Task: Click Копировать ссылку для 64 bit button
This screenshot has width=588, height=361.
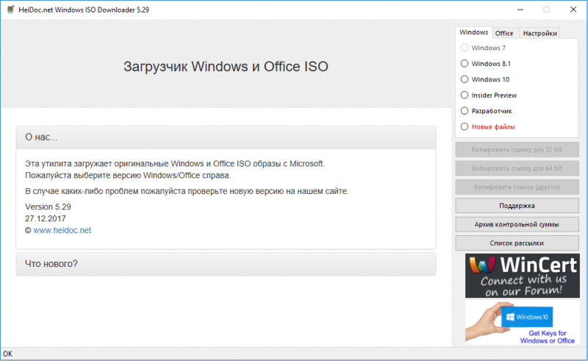Action: tap(517, 168)
